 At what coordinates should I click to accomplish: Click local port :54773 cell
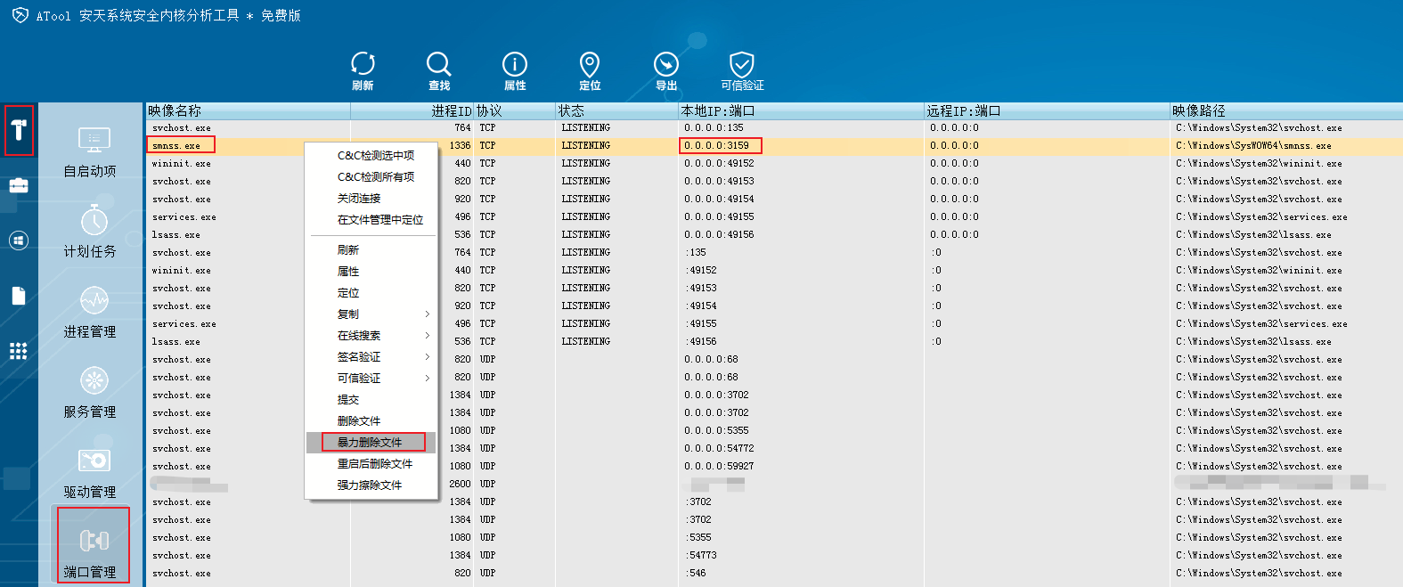click(x=701, y=556)
